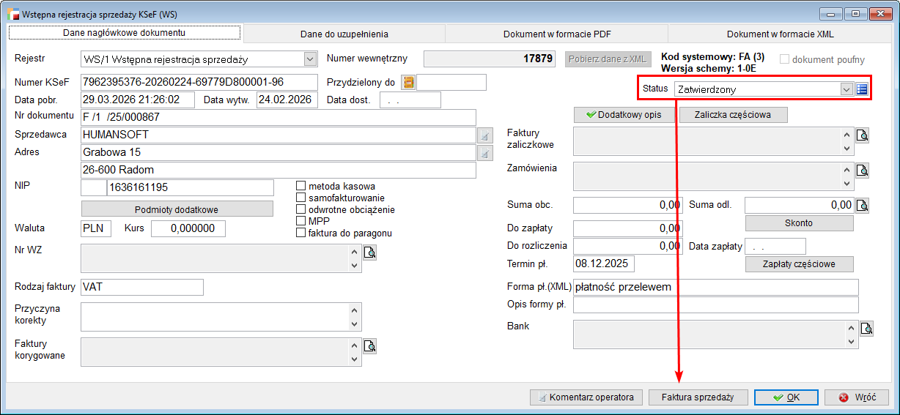Switch to the Dane do uzupełnienia tab

point(344,34)
